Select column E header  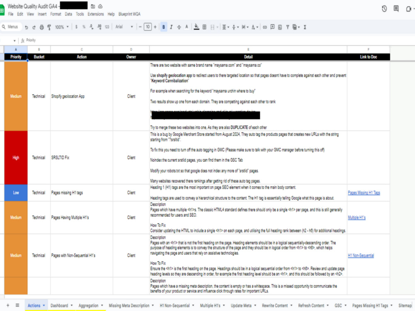pyautogui.click(x=248, y=49)
